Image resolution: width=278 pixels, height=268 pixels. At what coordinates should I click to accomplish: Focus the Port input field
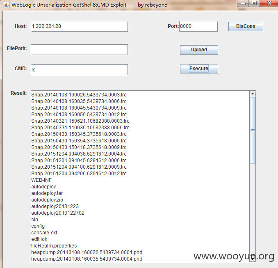(x=198, y=26)
